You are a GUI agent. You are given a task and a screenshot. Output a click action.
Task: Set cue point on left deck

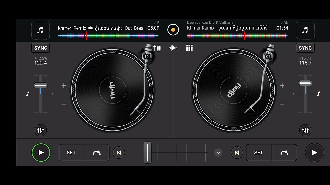point(71,153)
